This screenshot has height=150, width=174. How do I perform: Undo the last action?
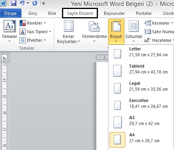click(x=22, y=3)
